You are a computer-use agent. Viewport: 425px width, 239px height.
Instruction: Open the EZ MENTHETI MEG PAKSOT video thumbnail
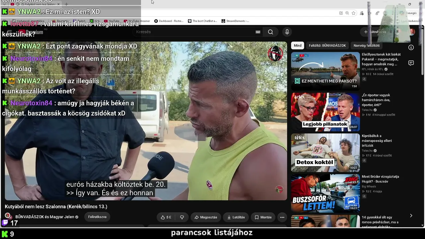325,71
